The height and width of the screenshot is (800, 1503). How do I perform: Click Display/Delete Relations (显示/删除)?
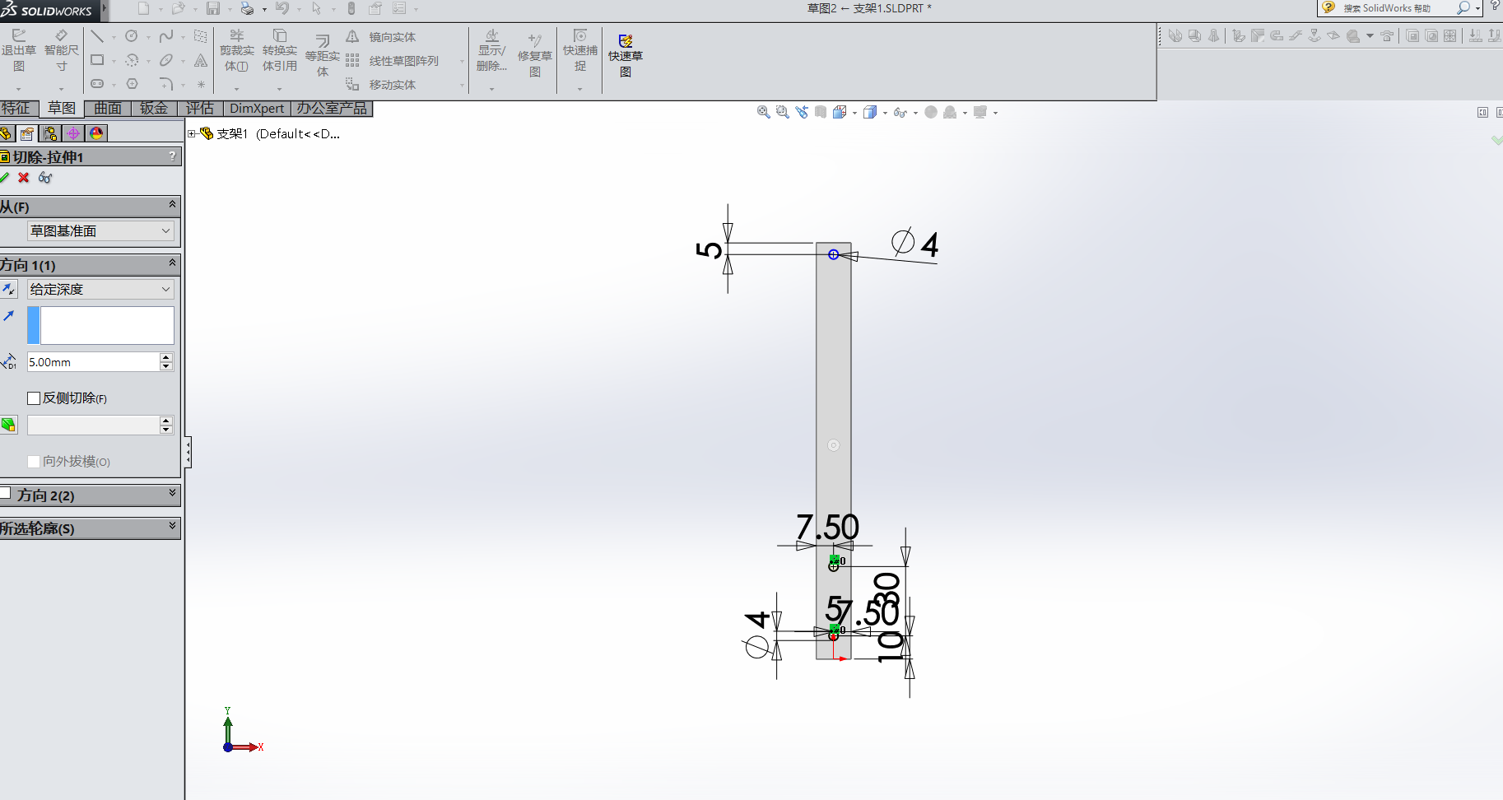click(491, 51)
